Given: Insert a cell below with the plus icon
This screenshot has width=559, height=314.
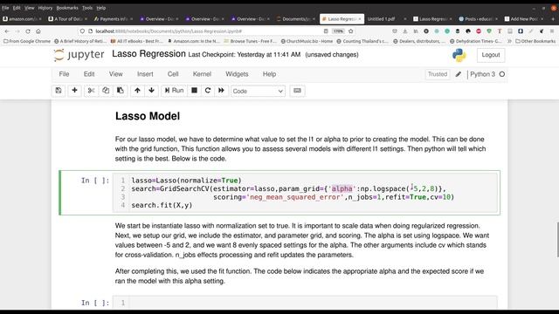Looking at the screenshot, I should click(74, 91).
